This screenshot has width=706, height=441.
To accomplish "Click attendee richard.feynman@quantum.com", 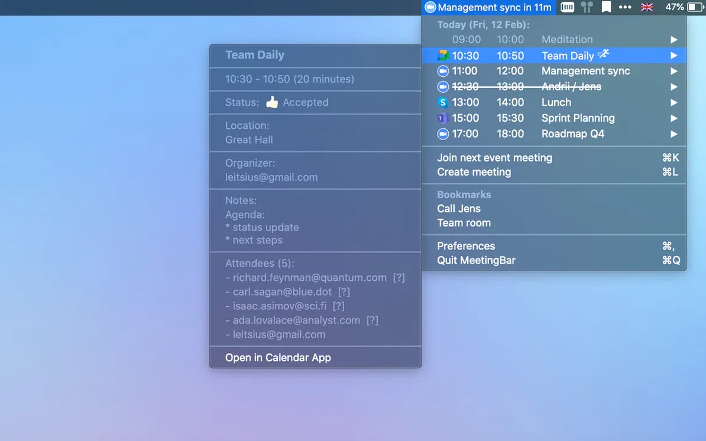I will (x=309, y=278).
